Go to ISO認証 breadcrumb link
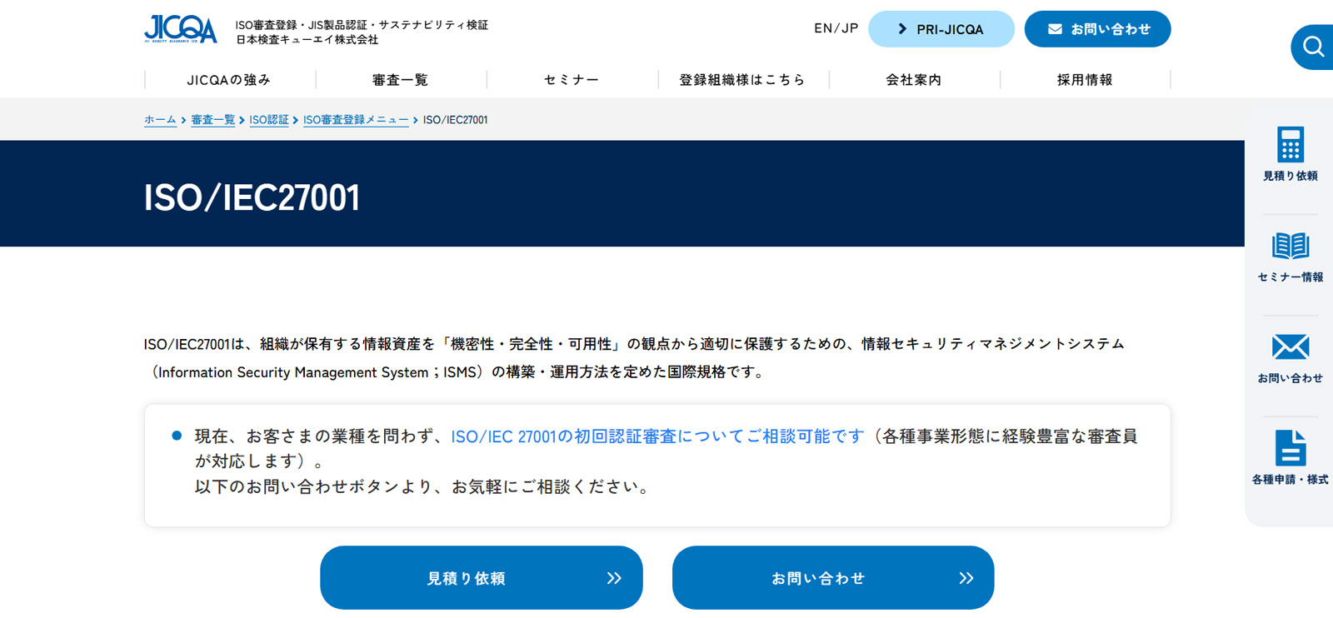 (269, 120)
